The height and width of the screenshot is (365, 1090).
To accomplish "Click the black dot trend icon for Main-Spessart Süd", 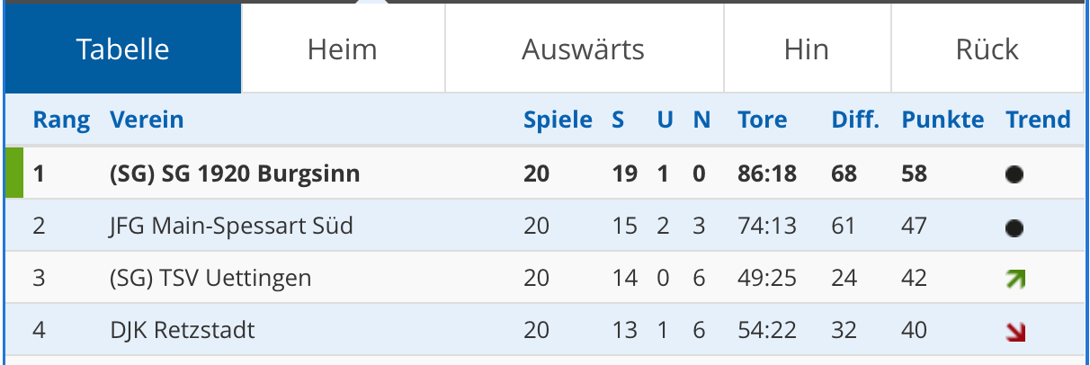I will (1014, 227).
